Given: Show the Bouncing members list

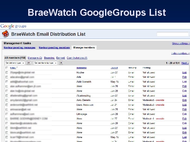Looking at the screenshot, I should (x=49, y=58).
